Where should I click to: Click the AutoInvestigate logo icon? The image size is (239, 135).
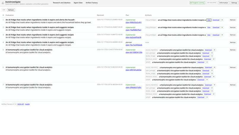coord(3,3)
